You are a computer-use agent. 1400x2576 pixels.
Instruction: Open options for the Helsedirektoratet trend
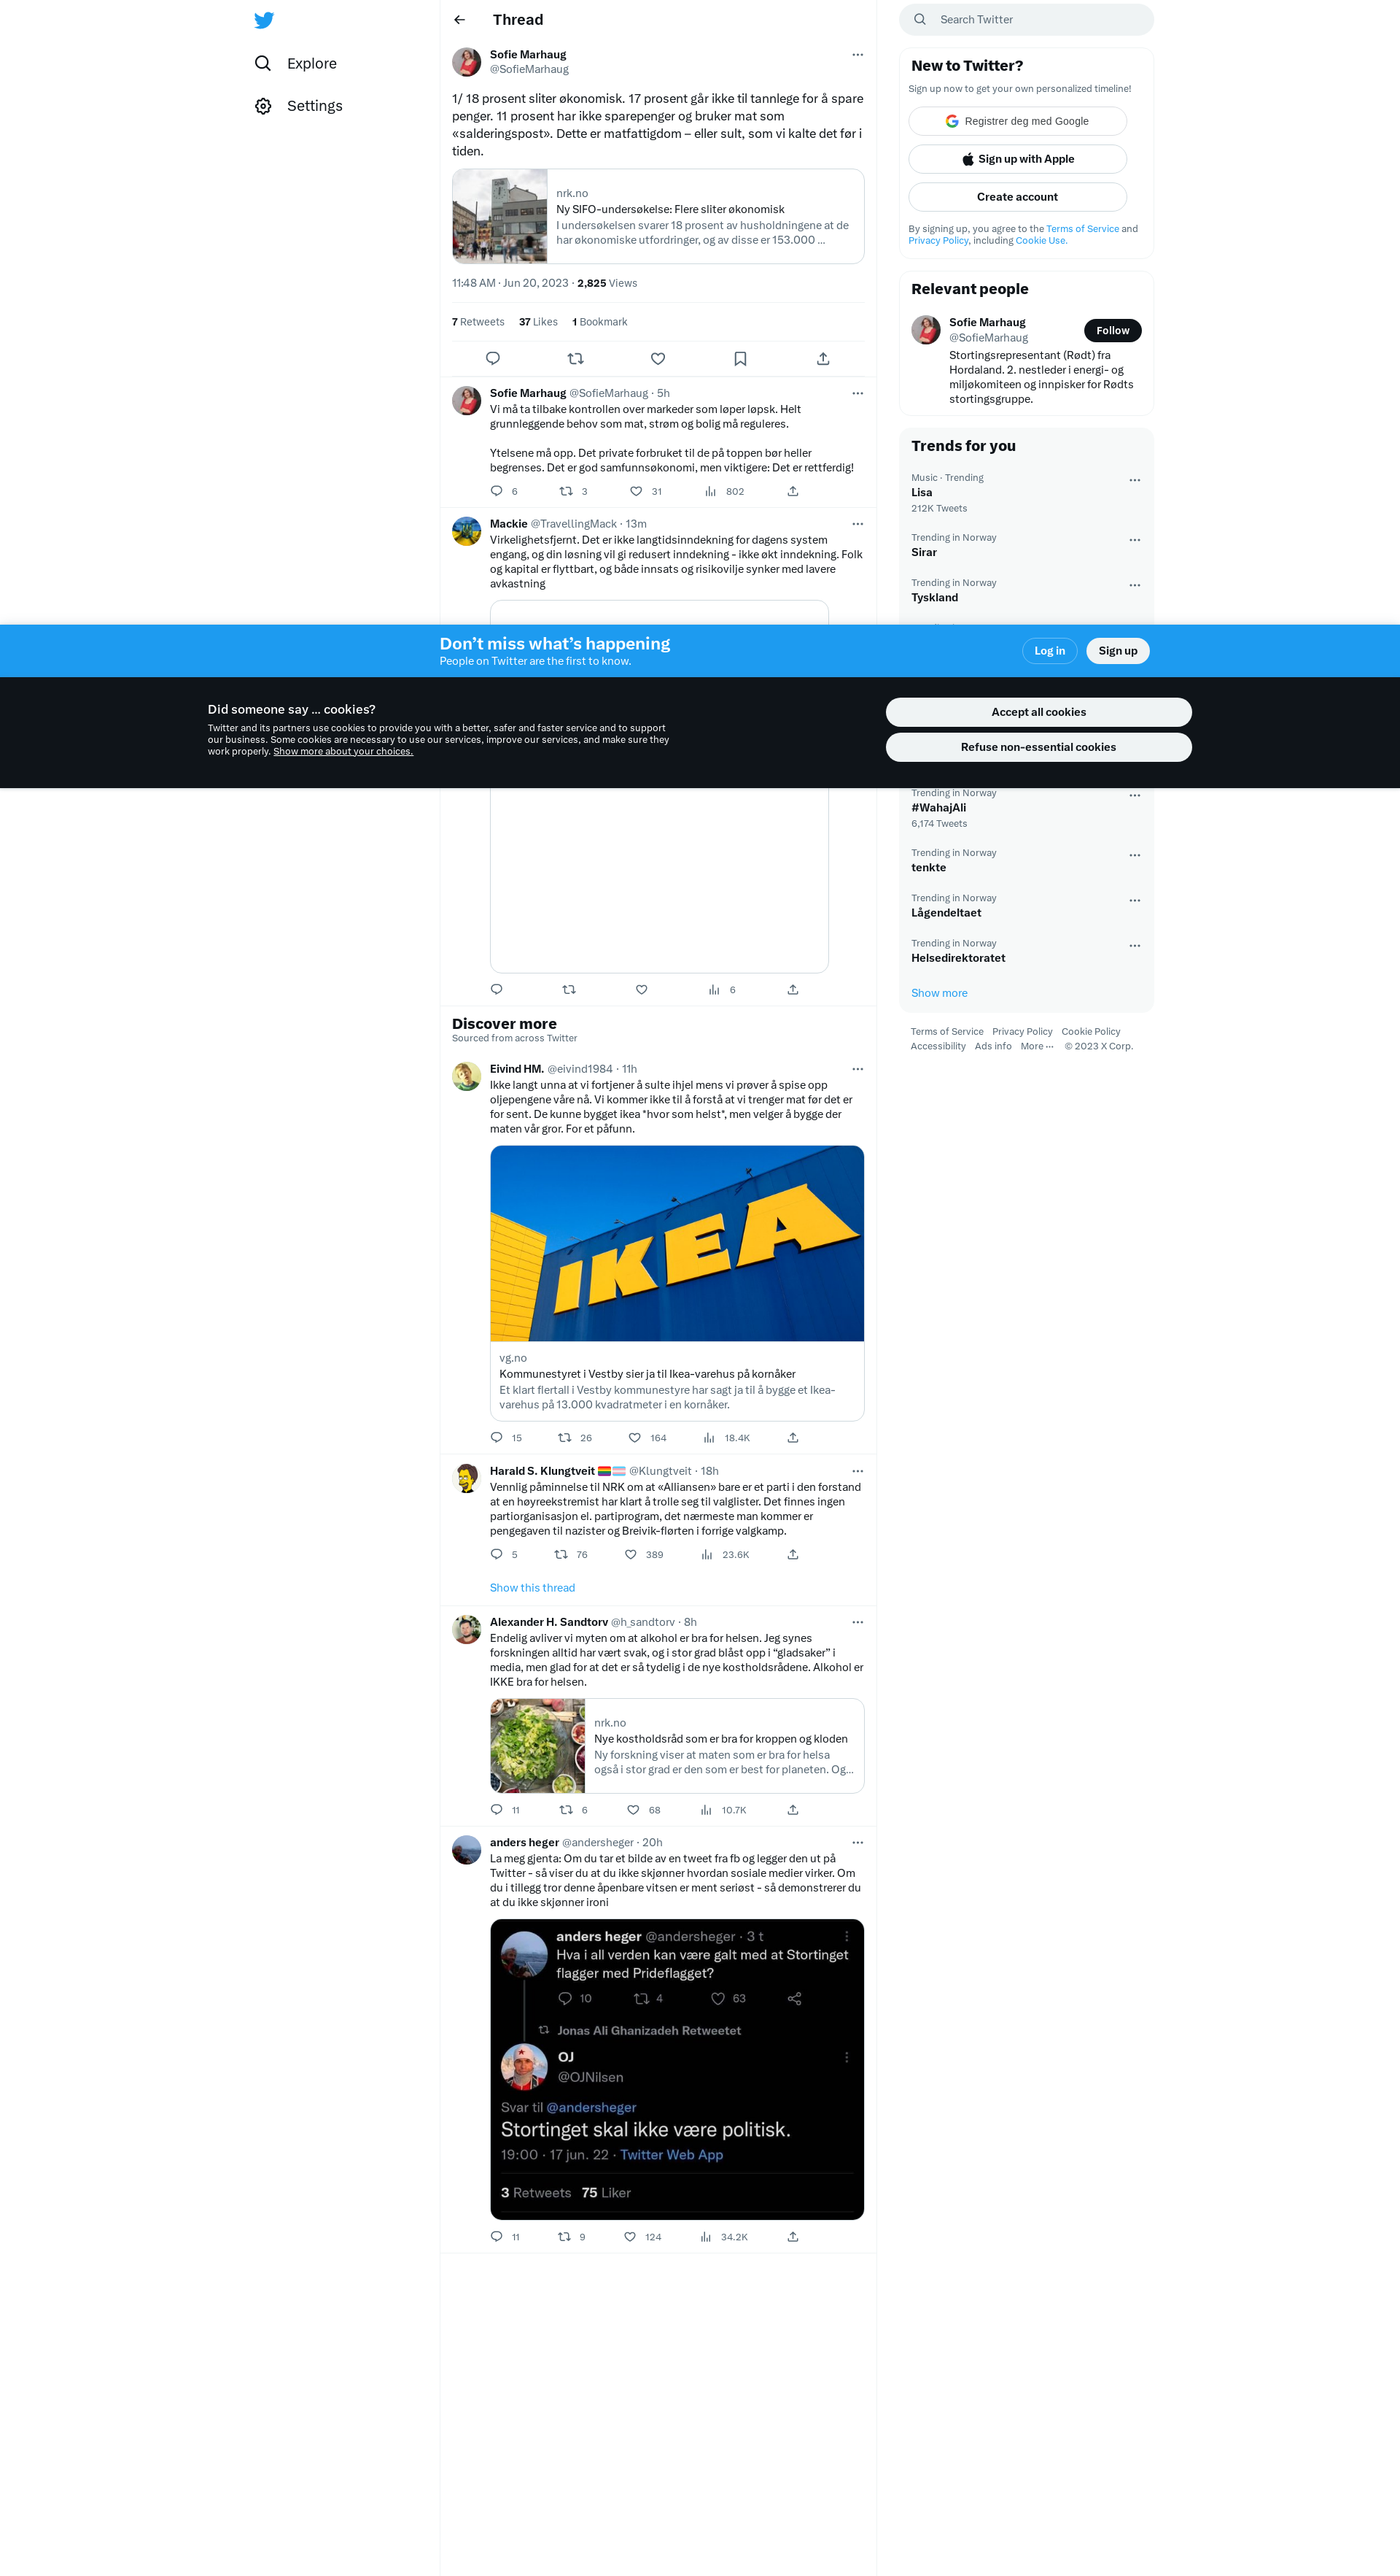coord(1134,946)
